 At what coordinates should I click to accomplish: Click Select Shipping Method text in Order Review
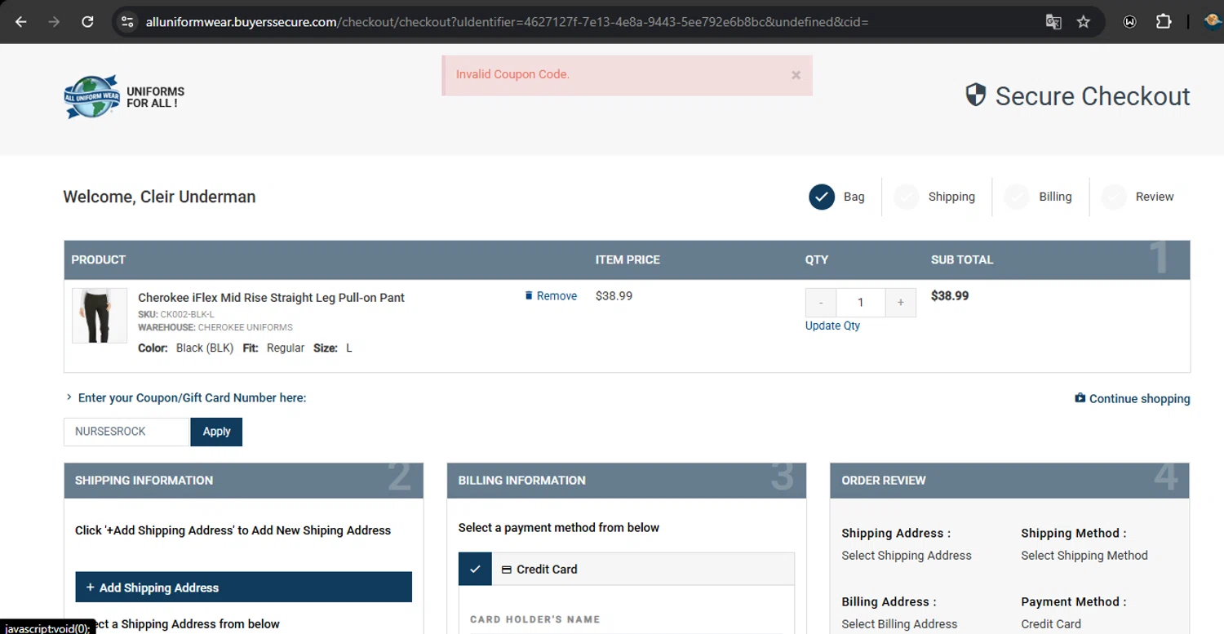click(1084, 556)
